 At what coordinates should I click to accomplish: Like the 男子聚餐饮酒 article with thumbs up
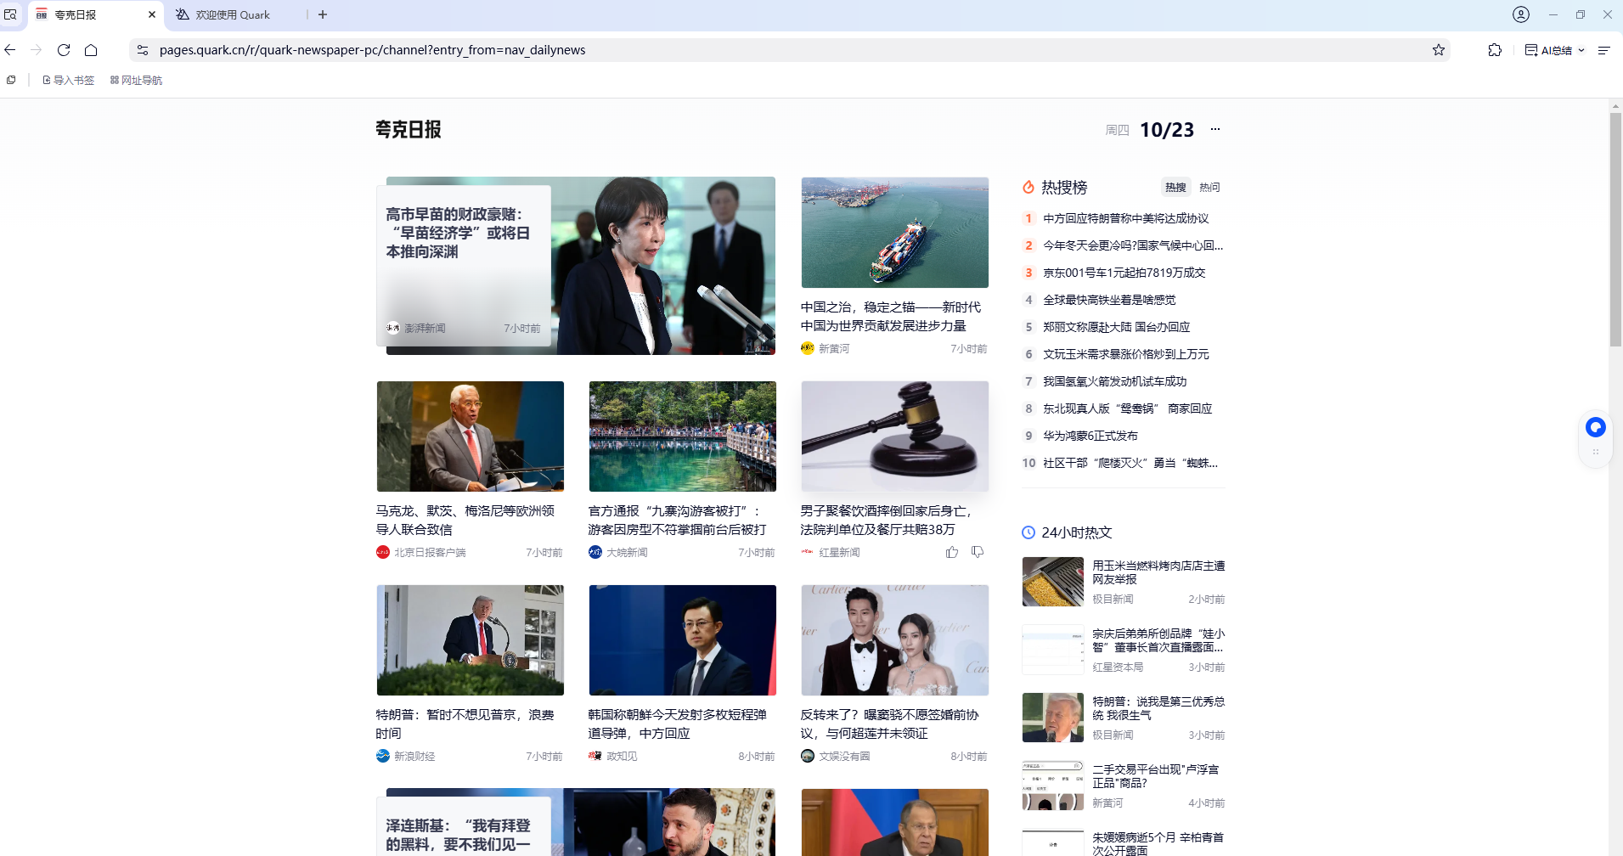pyautogui.click(x=952, y=552)
